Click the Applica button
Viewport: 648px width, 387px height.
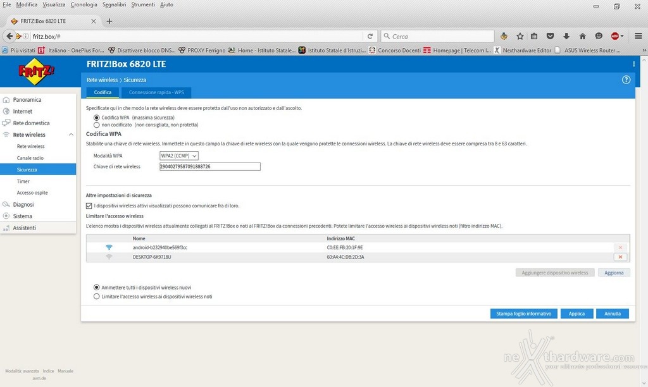(x=576, y=314)
